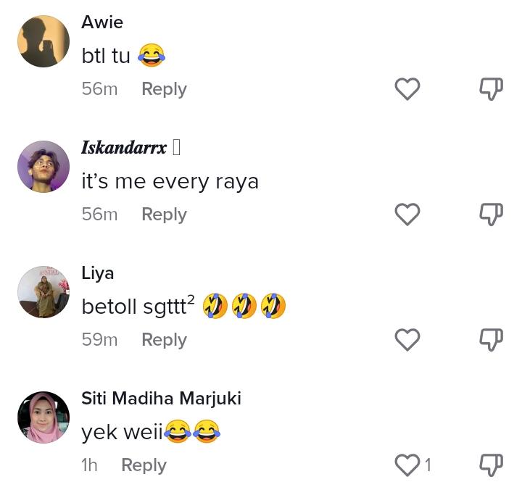522x482 pixels.
Task: Open Iskandarrx's profile picture
Action: pyautogui.click(x=43, y=167)
